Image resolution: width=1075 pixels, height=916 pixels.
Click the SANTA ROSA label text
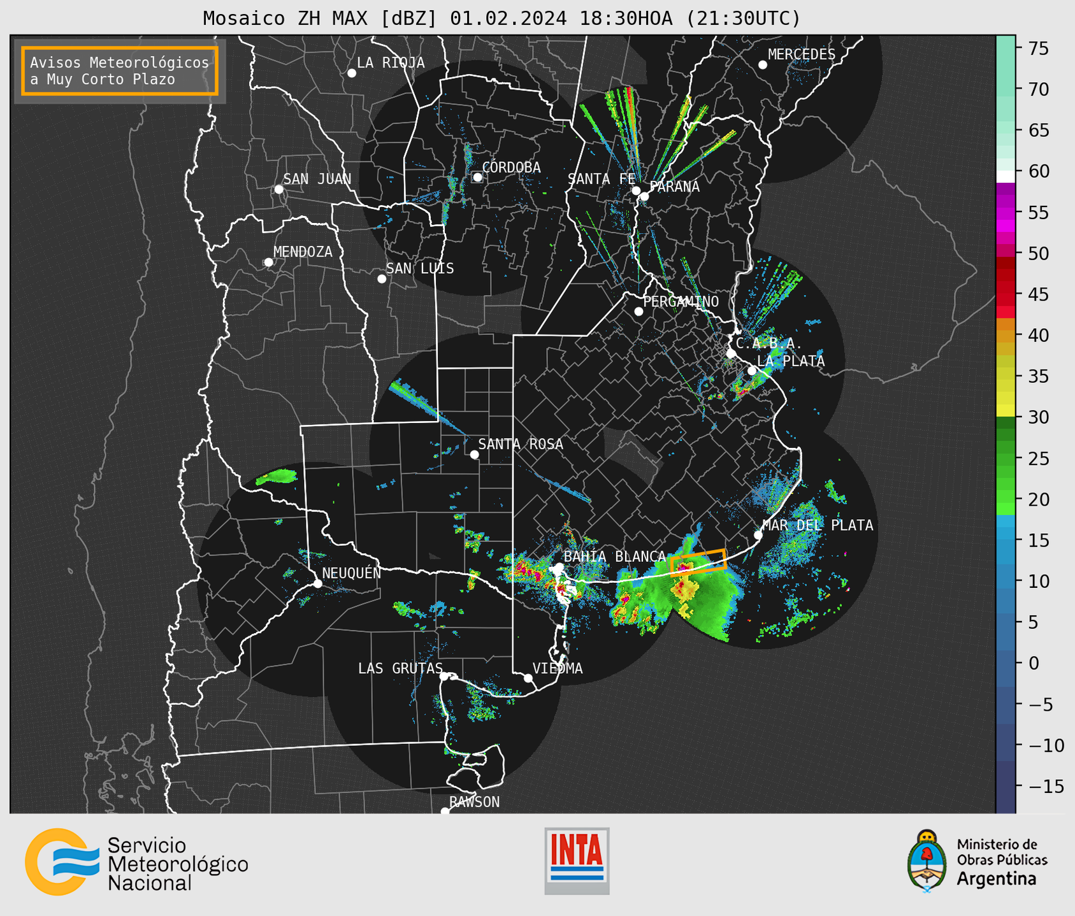521,444
